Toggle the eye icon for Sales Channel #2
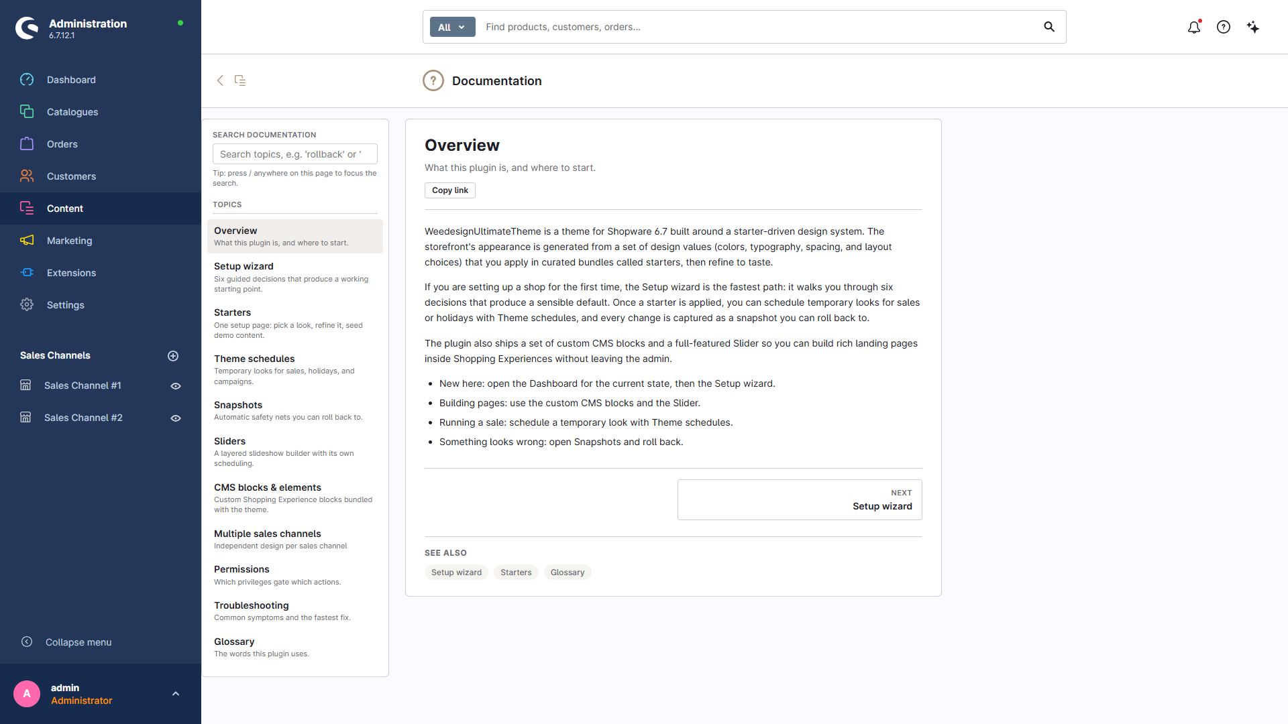Viewport: 1288px width, 724px height. [x=176, y=418]
